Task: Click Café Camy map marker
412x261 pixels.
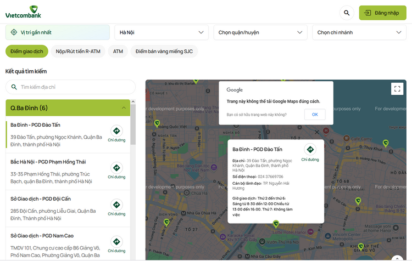Action: 346,138
